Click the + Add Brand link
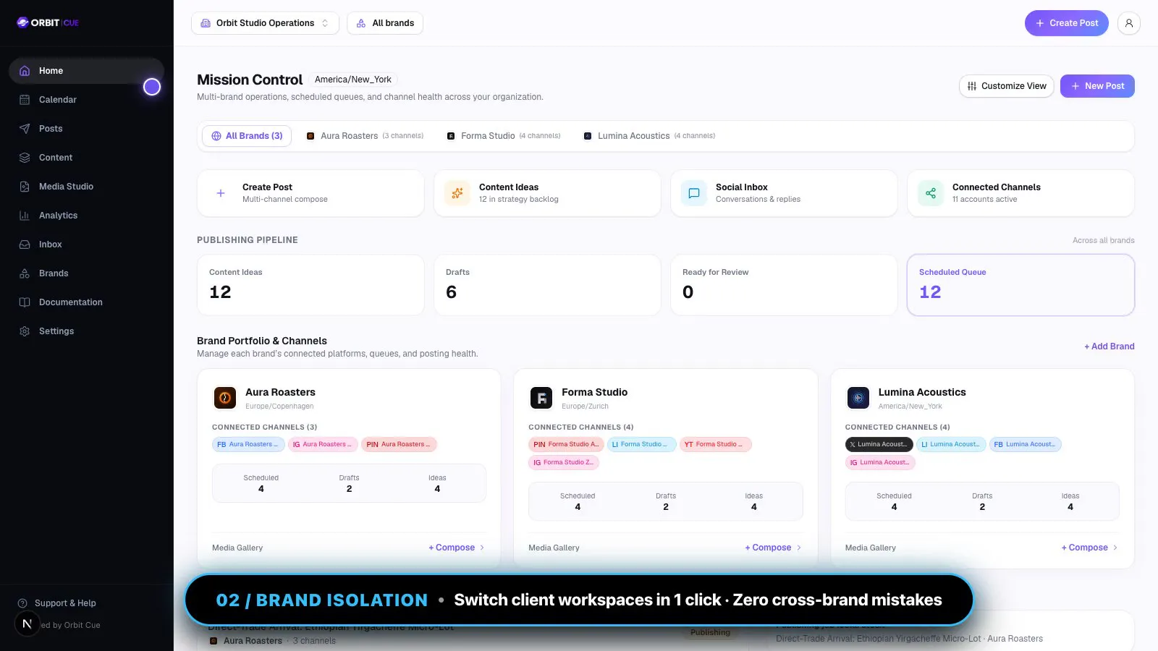 point(1109,346)
